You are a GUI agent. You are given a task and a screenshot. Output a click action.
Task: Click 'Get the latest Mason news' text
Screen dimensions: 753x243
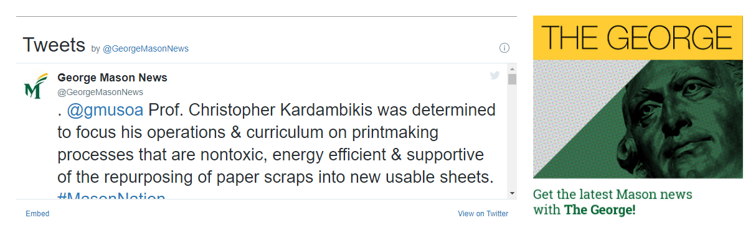point(612,194)
